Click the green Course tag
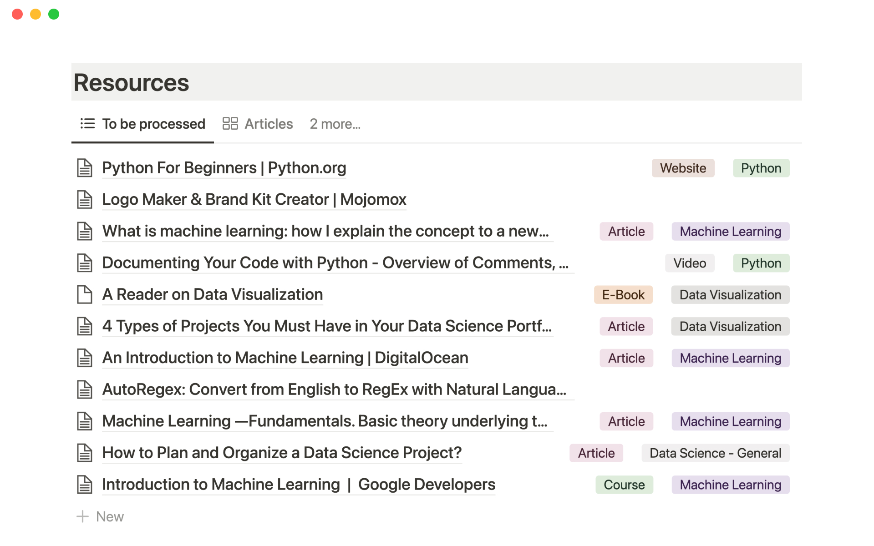This screenshot has height=546, width=874. coord(624,485)
